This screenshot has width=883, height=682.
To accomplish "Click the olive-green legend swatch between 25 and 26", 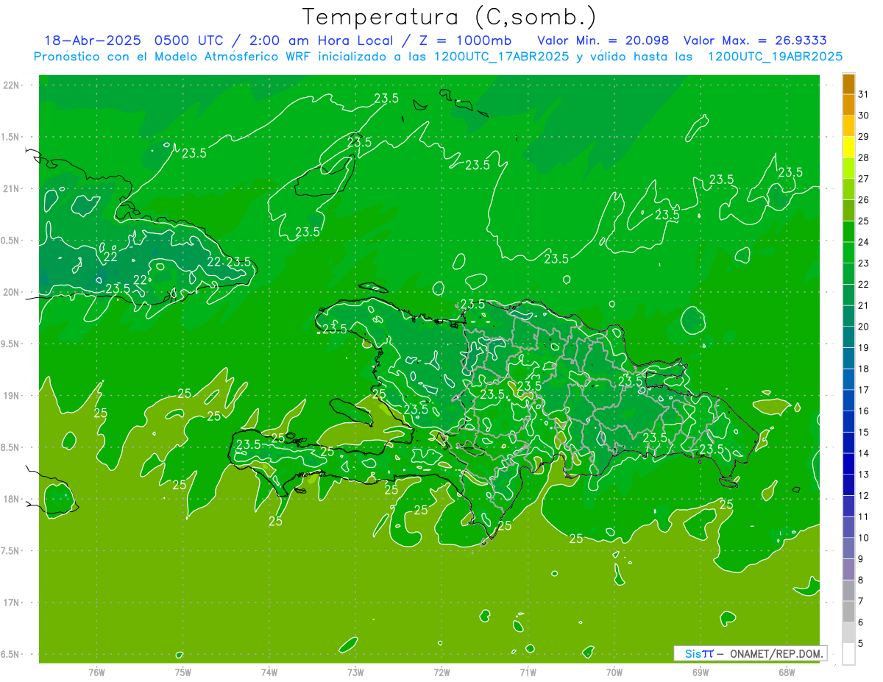I will click(x=848, y=210).
